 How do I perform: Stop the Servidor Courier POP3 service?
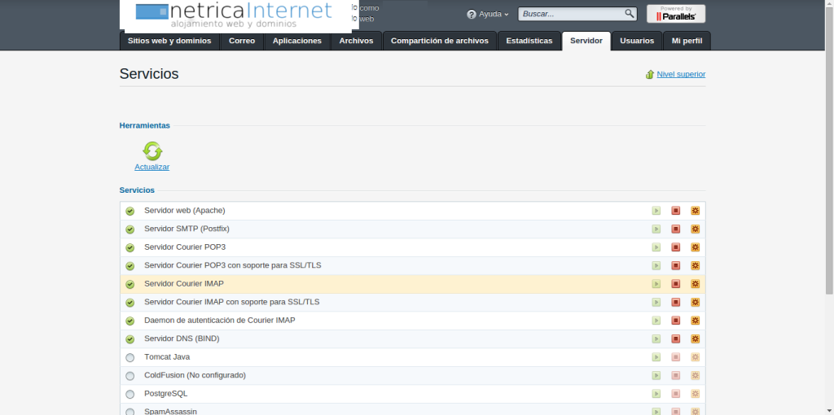click(x=675, y=247)
